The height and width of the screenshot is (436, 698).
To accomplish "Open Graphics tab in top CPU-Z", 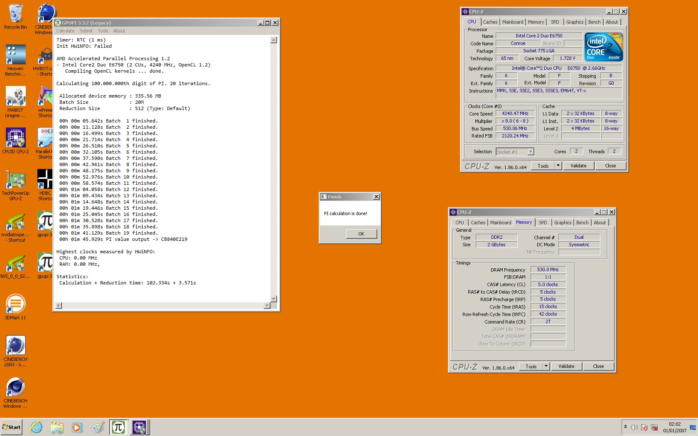I will tap(575, 22).
